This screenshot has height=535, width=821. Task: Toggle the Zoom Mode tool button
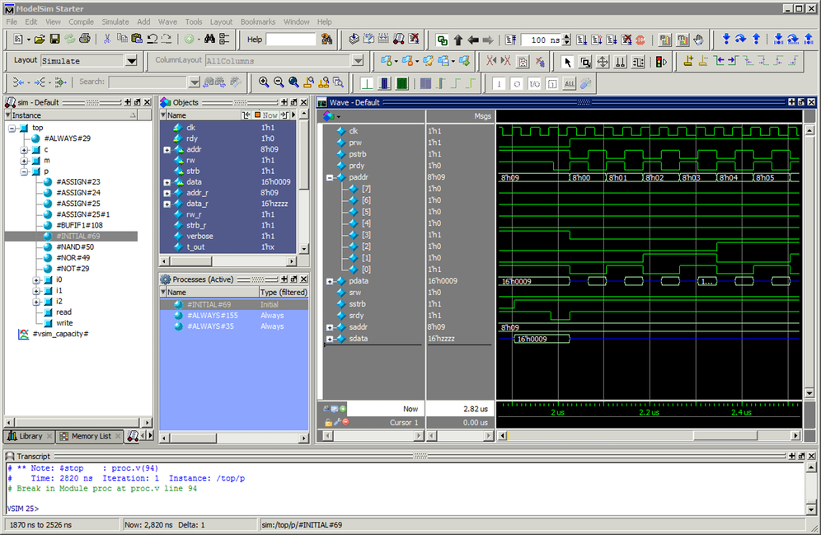(585, 61)
